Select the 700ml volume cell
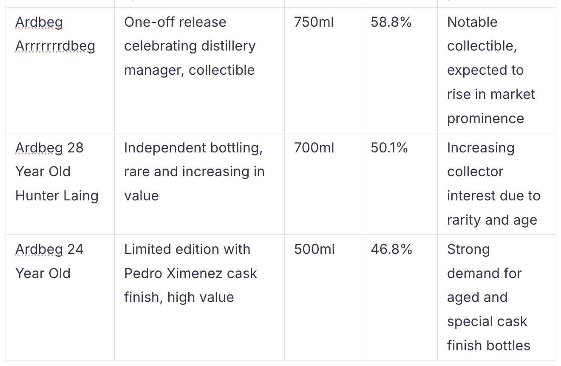 click(x=323, y=184)
